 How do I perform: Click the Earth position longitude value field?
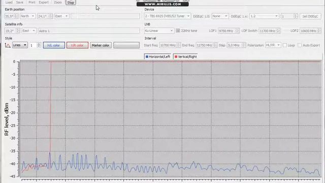45,16
